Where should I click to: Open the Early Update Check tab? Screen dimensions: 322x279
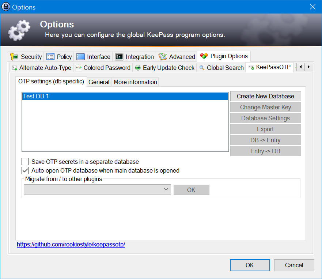coord(164,68)
